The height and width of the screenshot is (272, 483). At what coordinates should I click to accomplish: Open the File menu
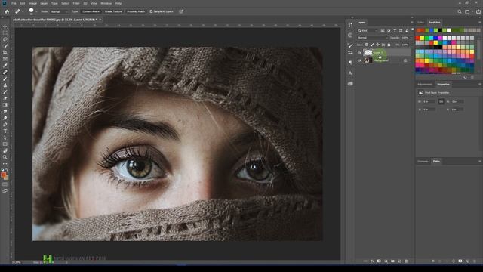tap(14, 3)
